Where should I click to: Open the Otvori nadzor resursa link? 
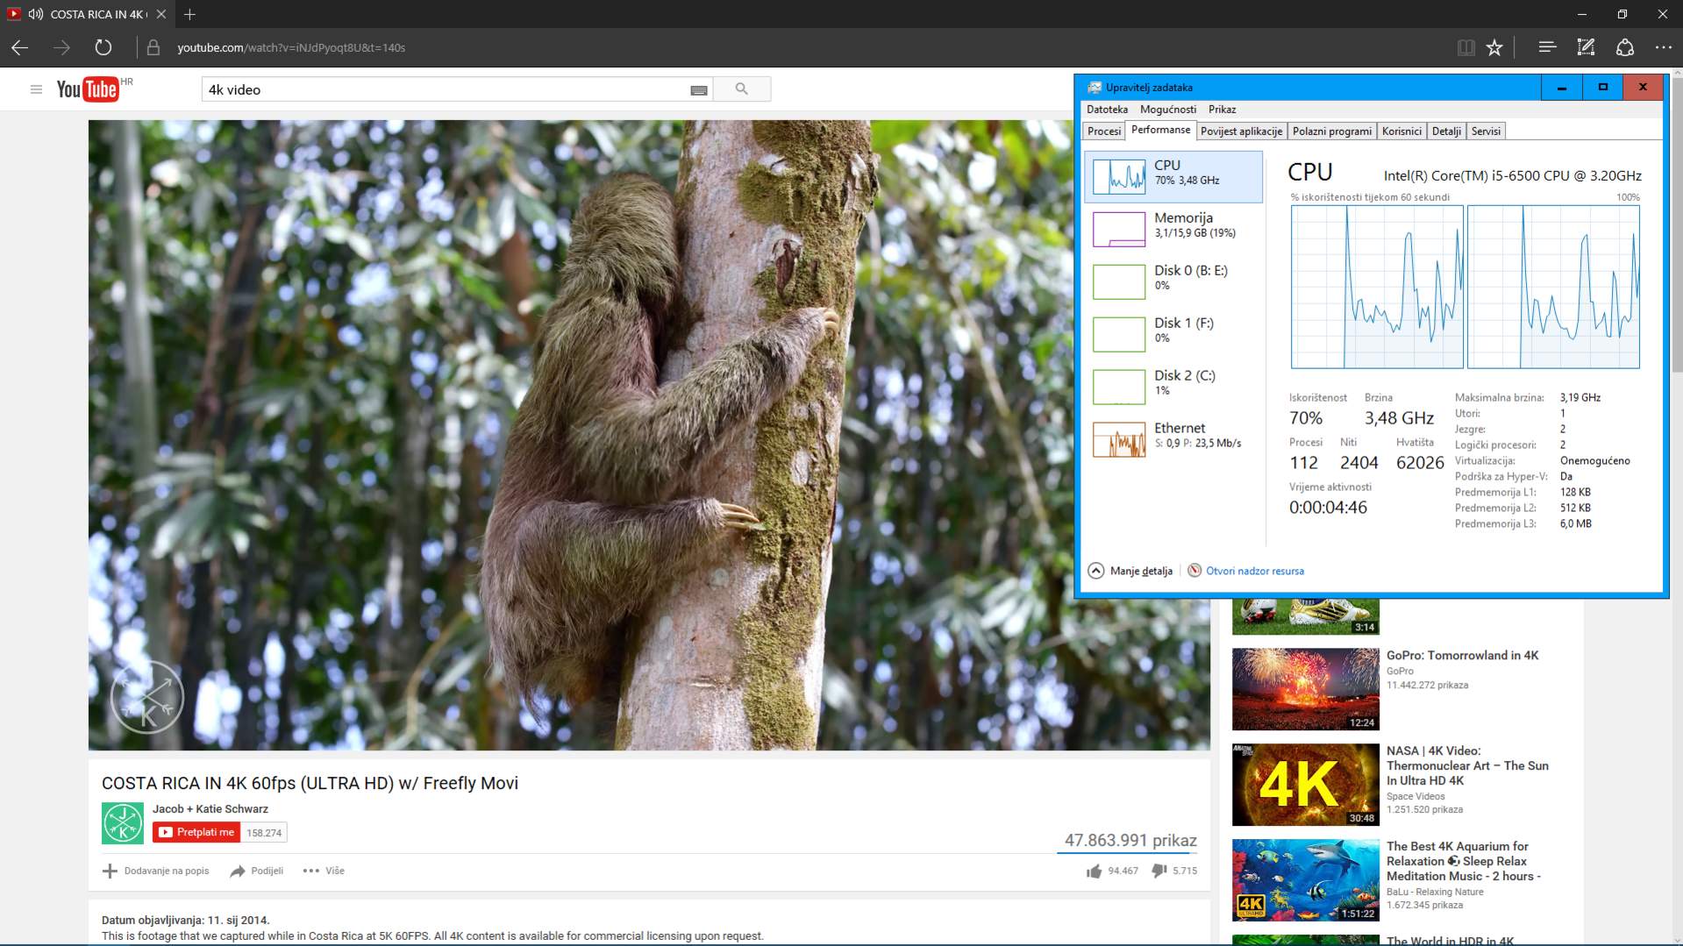click(x=1254, y=571)
